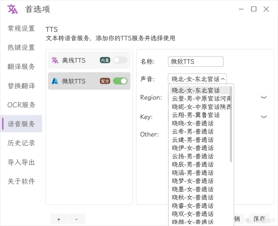This screenshot has width=278, height=226.
Task: Open 替换翻译 section
Action: [21, 86]
